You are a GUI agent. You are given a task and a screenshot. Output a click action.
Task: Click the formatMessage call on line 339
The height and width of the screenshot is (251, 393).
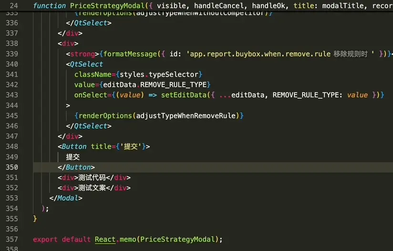pyautogui.click(x=130, y=54)
